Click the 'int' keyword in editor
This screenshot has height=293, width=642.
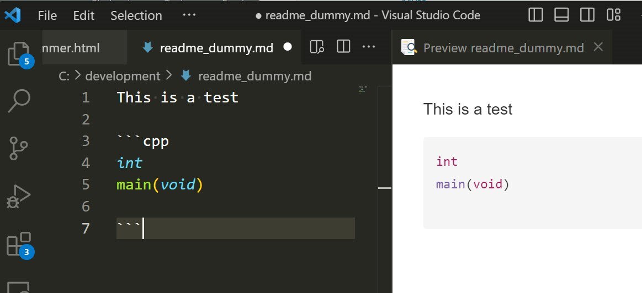pyautogui.click(x=129, y=163)
